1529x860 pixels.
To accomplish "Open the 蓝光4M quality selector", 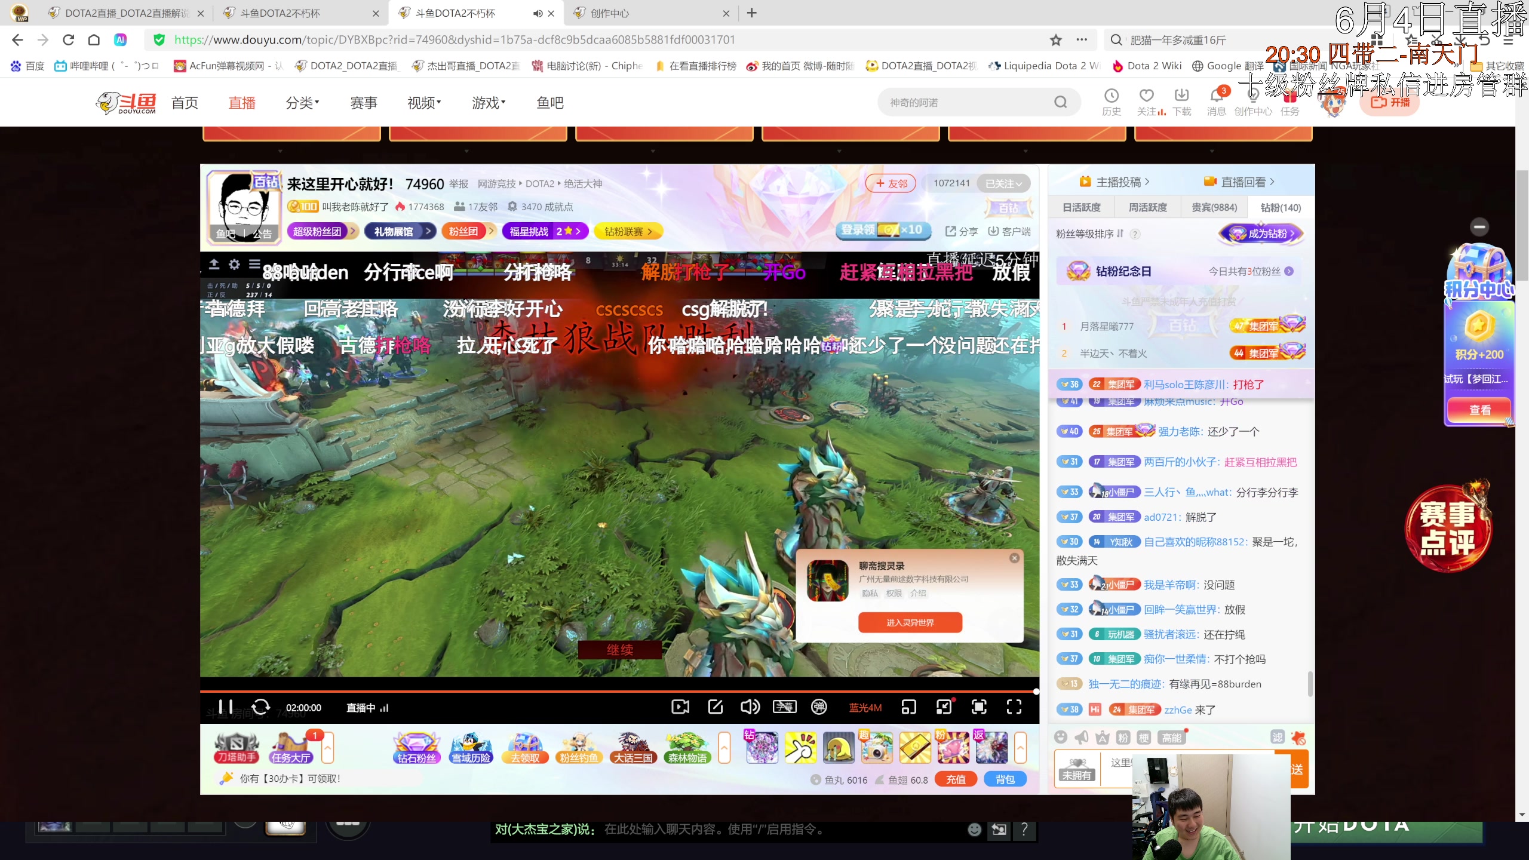I will pyautogui.click(x=865, y=708).
